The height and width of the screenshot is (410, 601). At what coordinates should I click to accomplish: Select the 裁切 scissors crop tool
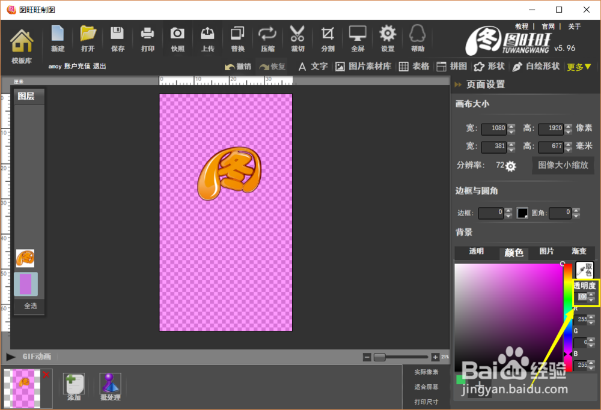pyautogui.click(x=297, y=38)
